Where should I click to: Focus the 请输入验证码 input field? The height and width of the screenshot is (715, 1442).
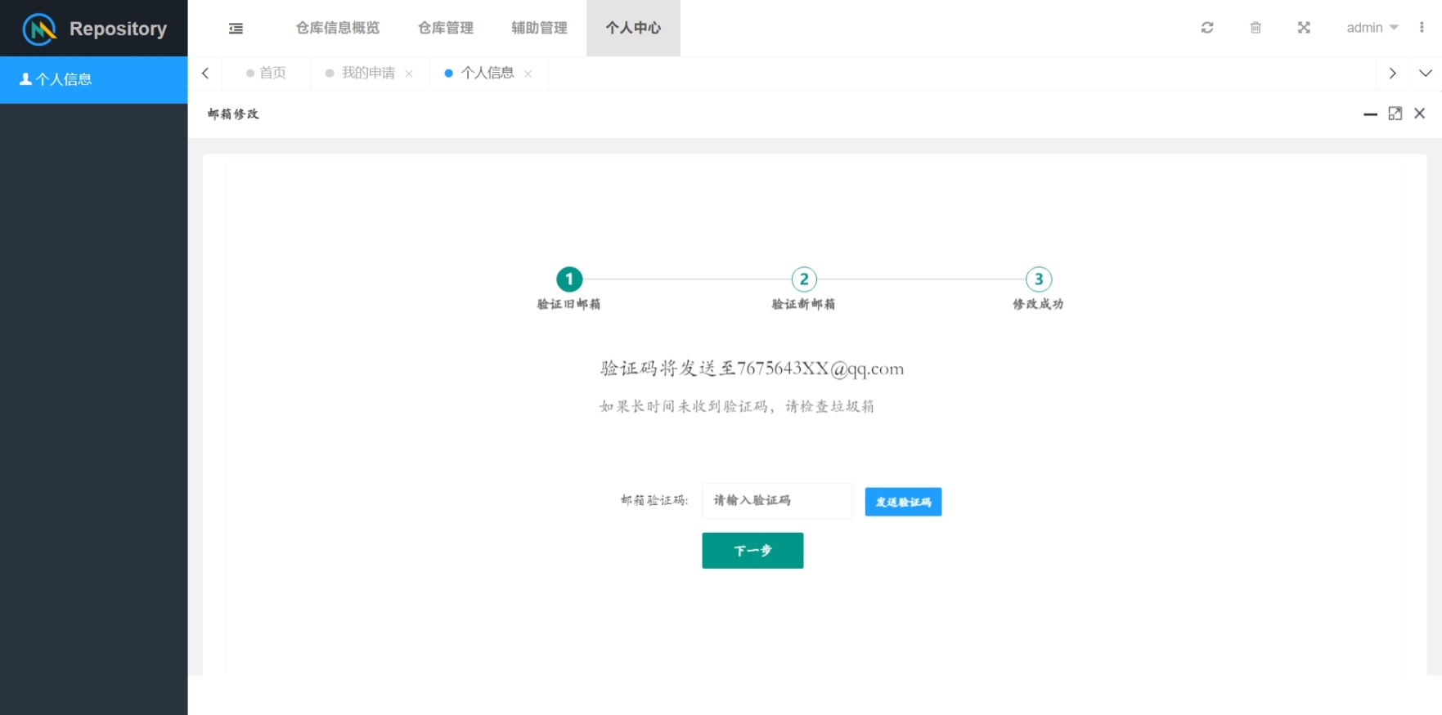point(777,501)
